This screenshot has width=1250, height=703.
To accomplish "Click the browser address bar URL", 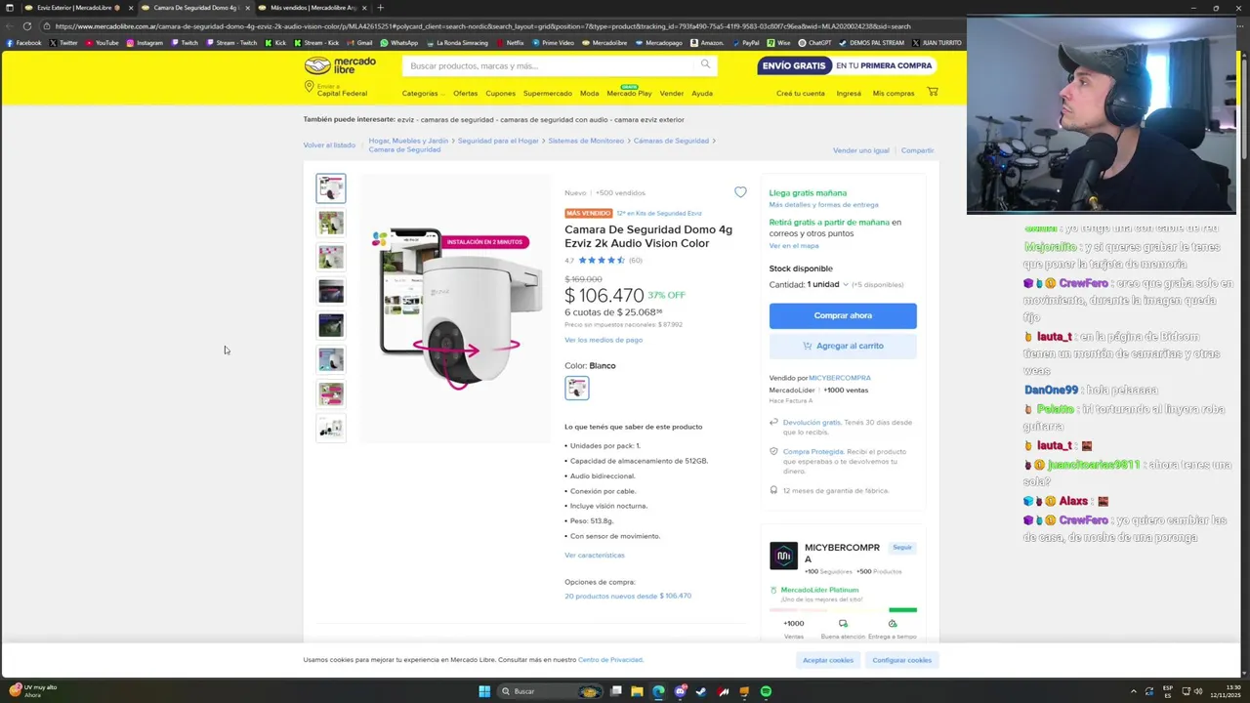I will click(482, 26).
